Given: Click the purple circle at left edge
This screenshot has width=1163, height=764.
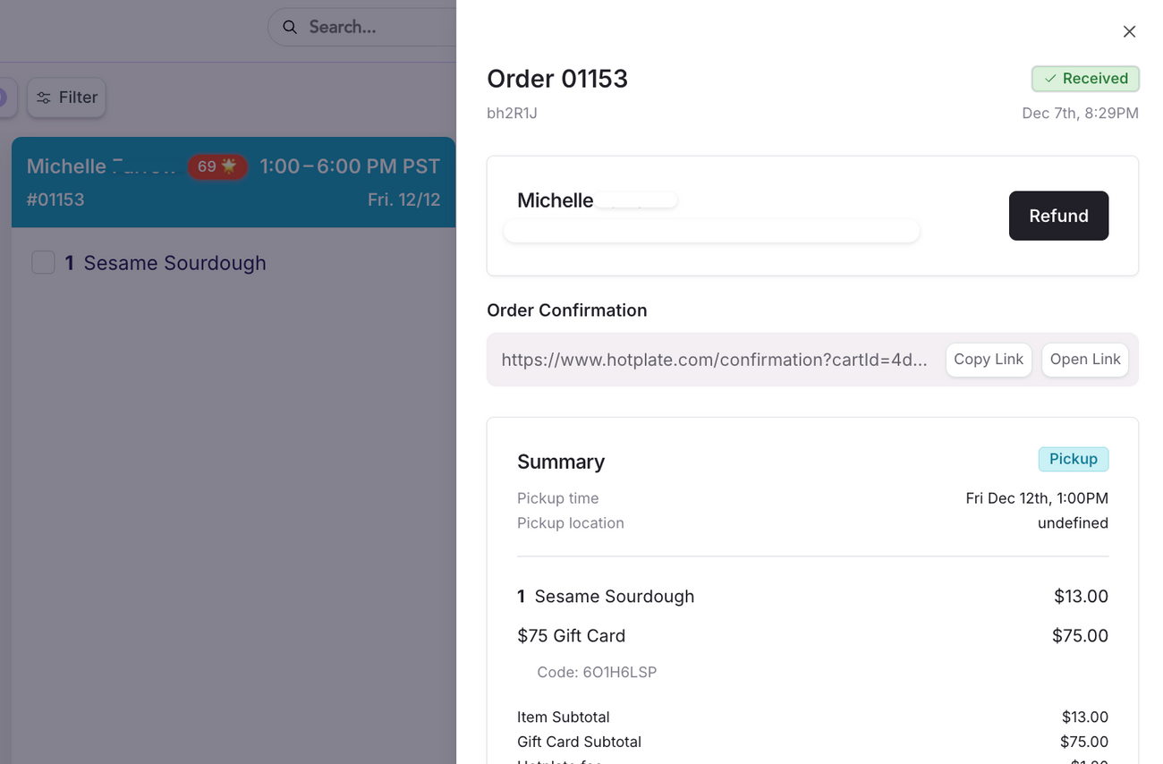Looking at the screenshot, I should click(4, 98).
